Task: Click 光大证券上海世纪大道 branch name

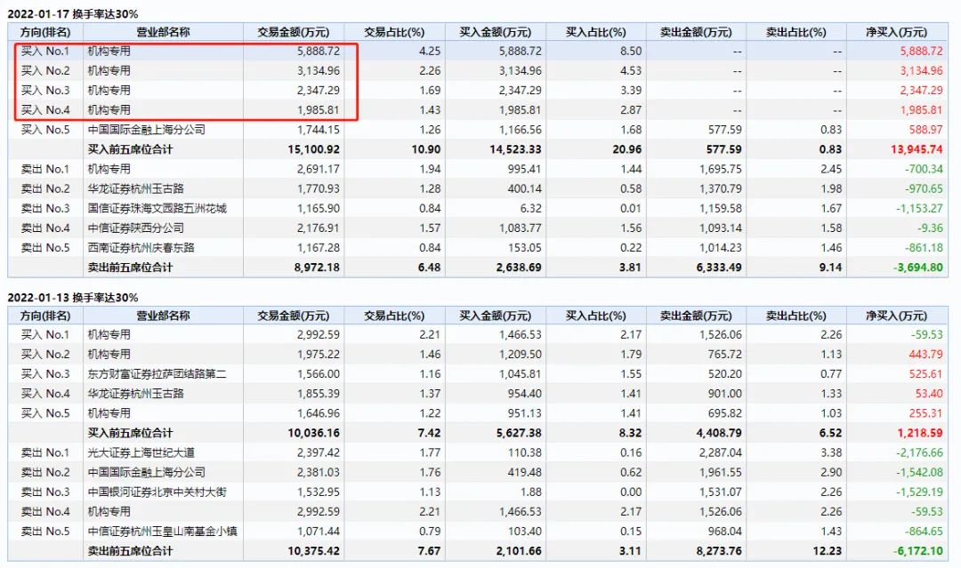Action: [141, 452]
